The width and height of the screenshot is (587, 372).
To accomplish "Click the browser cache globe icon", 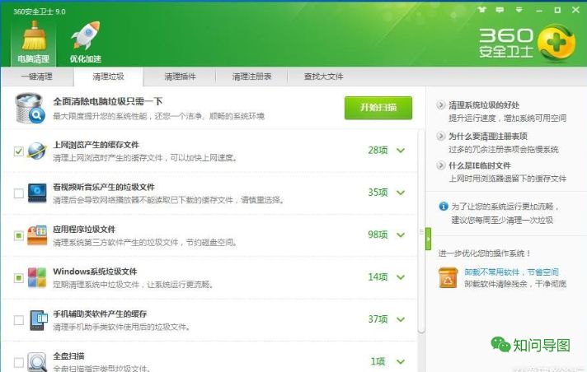I will [x=36, y=151].
